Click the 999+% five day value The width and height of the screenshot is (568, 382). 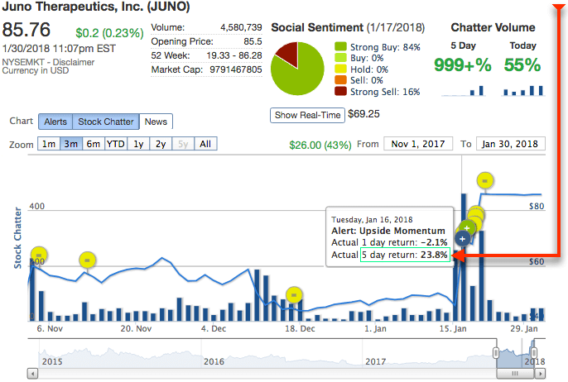click(x=463, y=65)
